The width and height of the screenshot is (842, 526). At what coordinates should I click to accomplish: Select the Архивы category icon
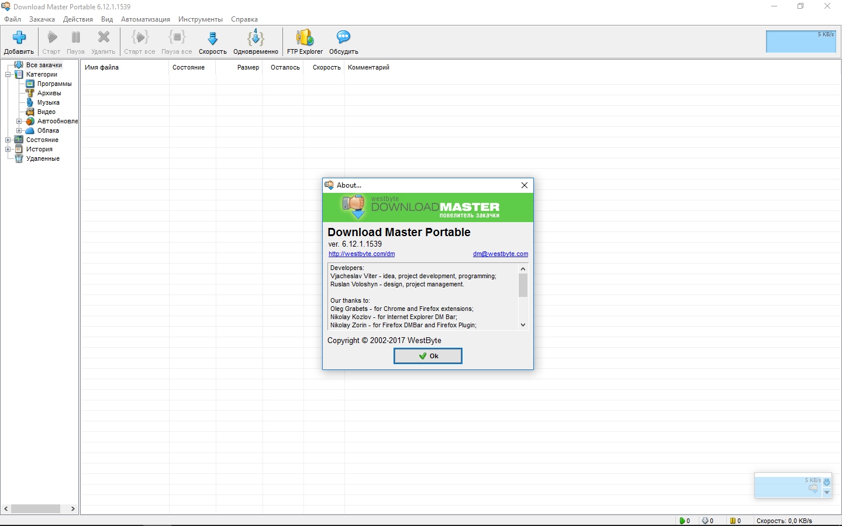pyautogui.click(x=30, y=93)
